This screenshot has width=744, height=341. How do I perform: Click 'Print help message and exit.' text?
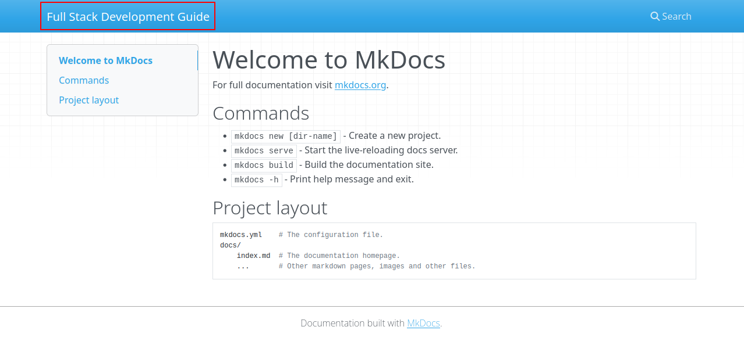click(352, 179)
